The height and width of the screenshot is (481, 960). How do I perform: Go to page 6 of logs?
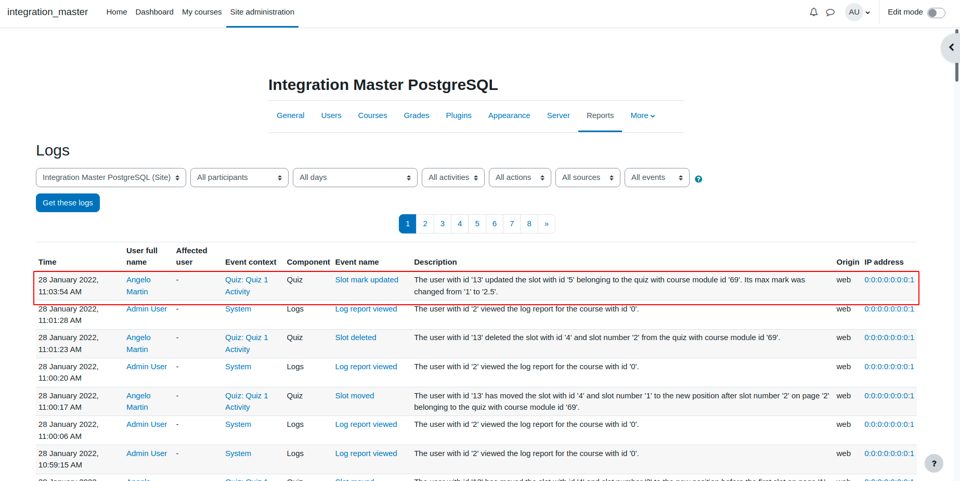495,224
